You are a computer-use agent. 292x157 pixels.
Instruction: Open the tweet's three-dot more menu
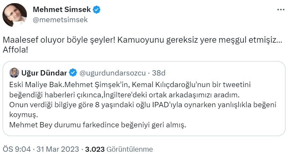point(281,10)
